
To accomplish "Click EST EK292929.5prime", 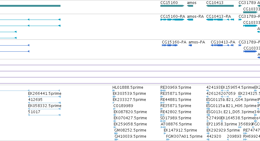I will click(x=223, y=130).
